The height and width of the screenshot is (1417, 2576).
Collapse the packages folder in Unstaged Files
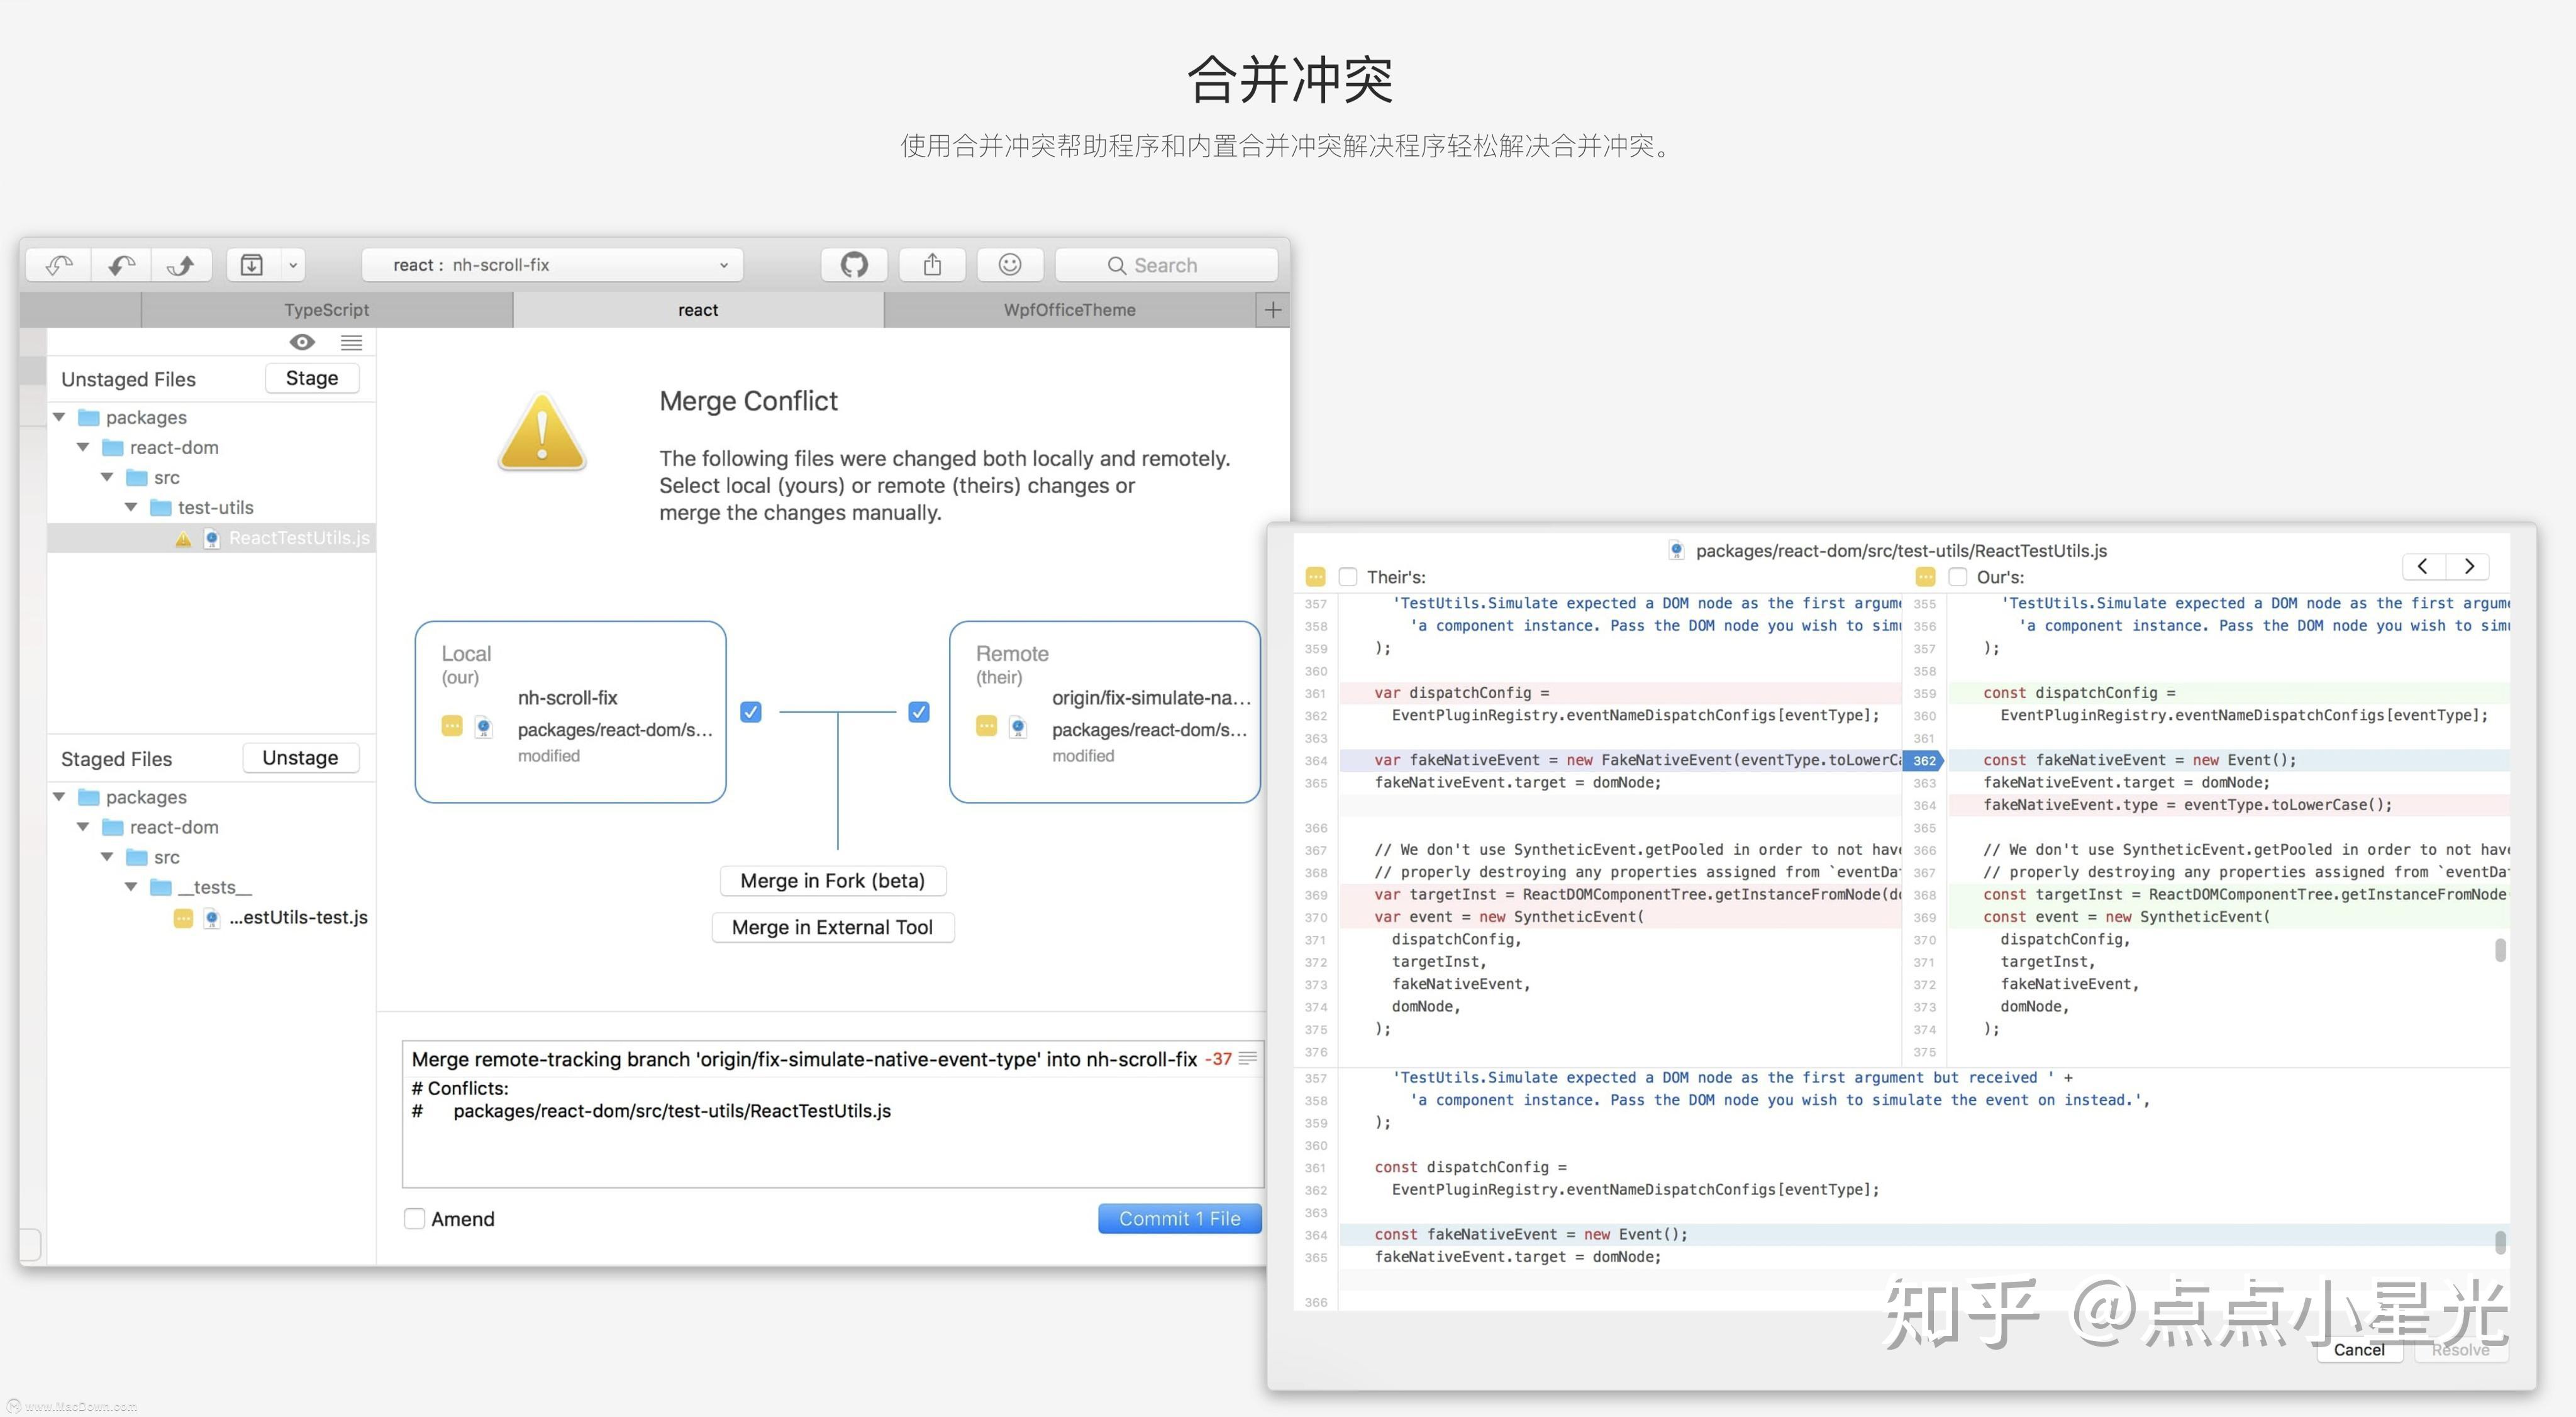[x=58, y=417]
